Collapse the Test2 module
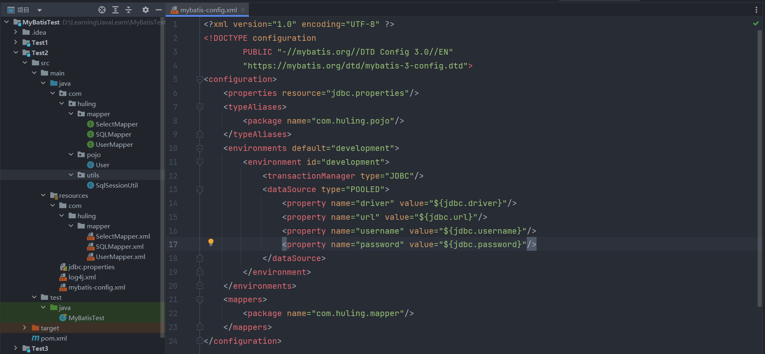The image size is (765, 354). point(16,52)
